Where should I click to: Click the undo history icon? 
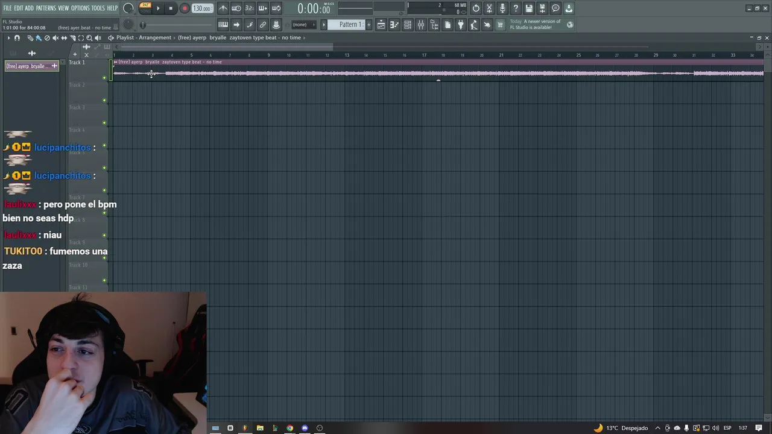tap(476, 8)
